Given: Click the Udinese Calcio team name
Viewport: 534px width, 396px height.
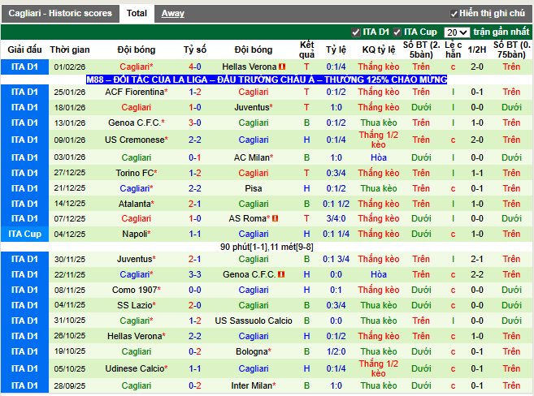Looking at the screenshot, I should pyautogui.click(x=137, y=368).
